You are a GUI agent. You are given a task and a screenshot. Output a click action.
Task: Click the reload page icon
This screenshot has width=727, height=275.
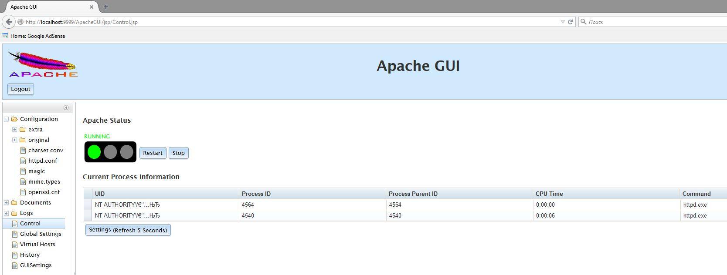pos(570,22)
